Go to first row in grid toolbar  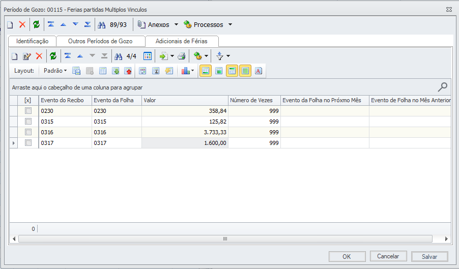click(68, 55)
